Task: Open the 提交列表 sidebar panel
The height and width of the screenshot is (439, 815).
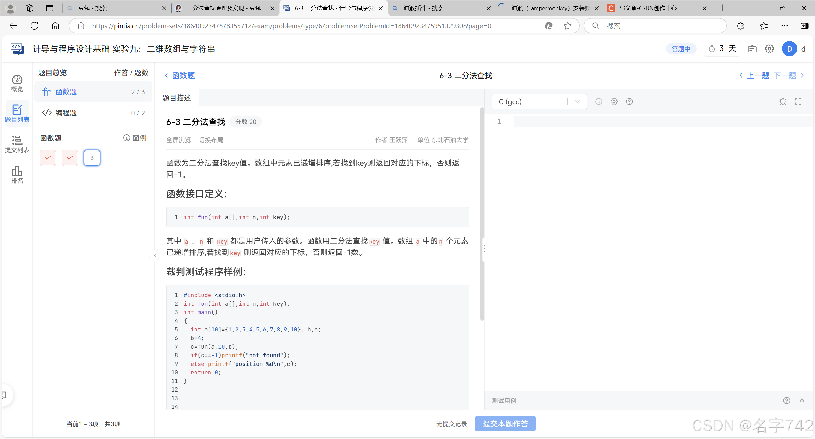Action: 17,144
